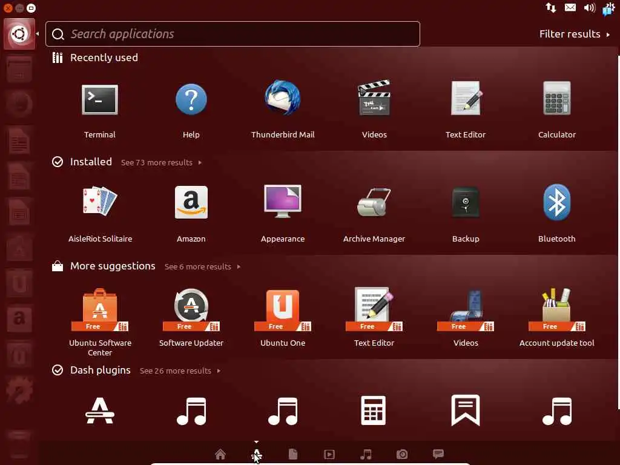Switch to the Videos lens

329,454
